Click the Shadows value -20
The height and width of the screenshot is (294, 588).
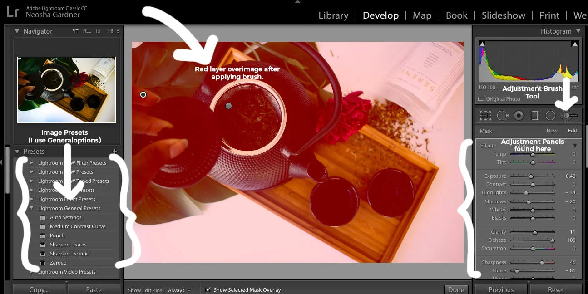click(570, 201)
